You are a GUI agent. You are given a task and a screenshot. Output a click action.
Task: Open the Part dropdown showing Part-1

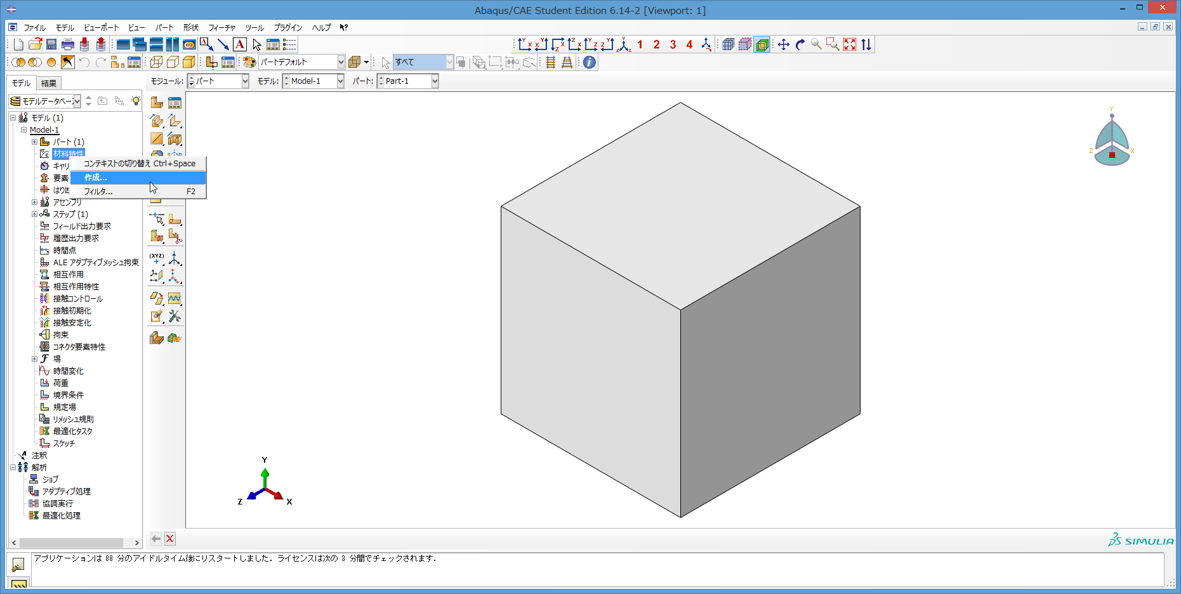point(408,81)
